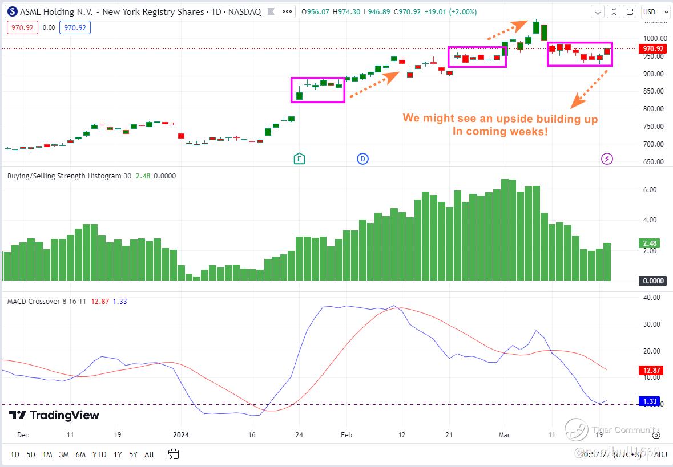Click the flag icon next to NASDAQ
Image resolution: width=673 pixels, height=467 pixels.
tap(271, 11)
